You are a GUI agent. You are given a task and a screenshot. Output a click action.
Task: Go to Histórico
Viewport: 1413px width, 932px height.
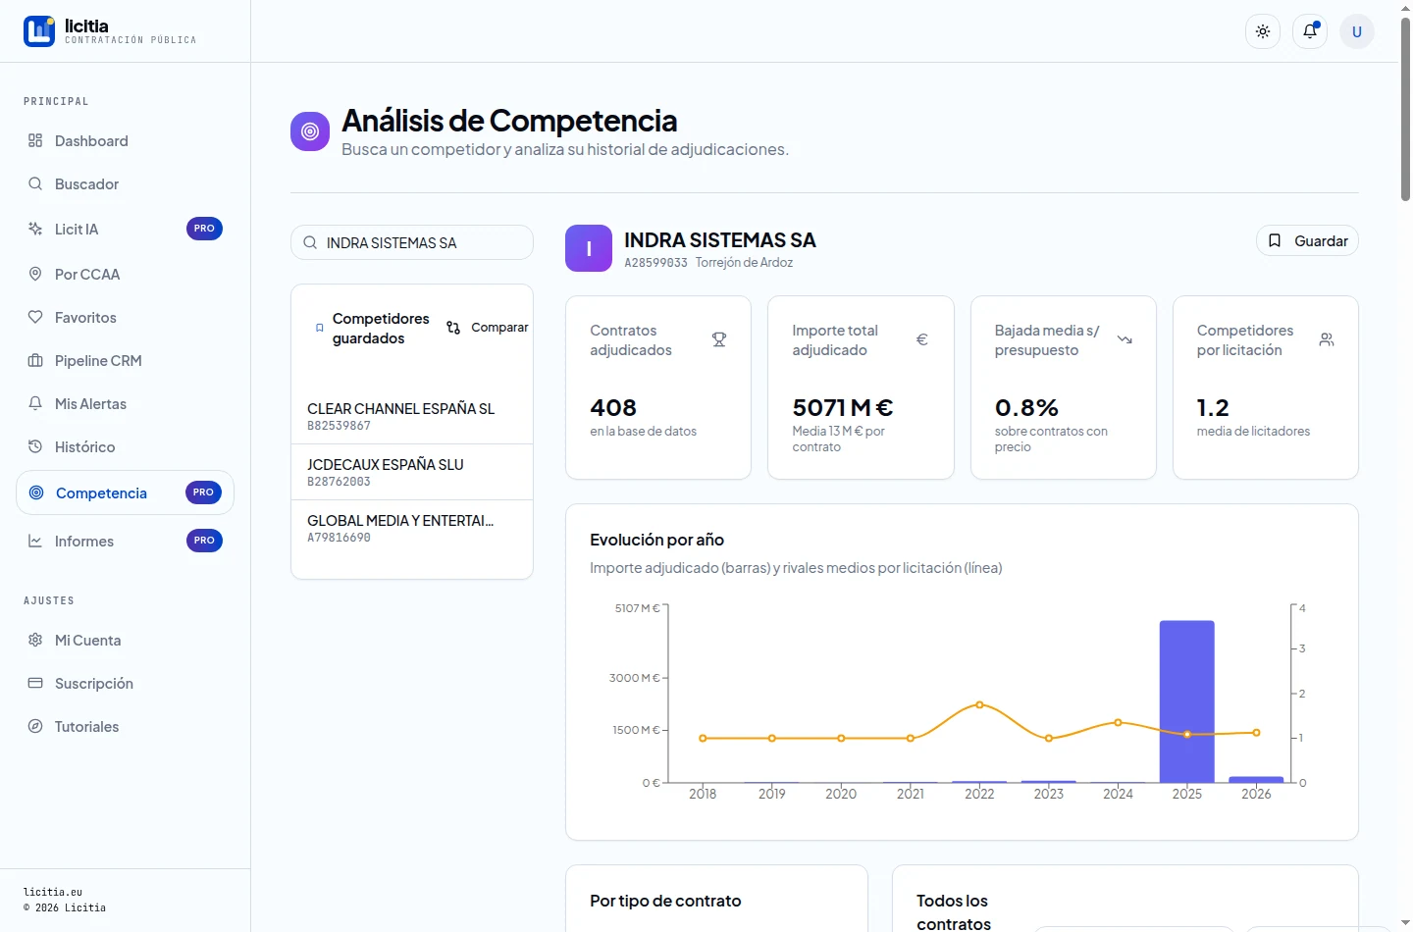[x=125, y=446]
